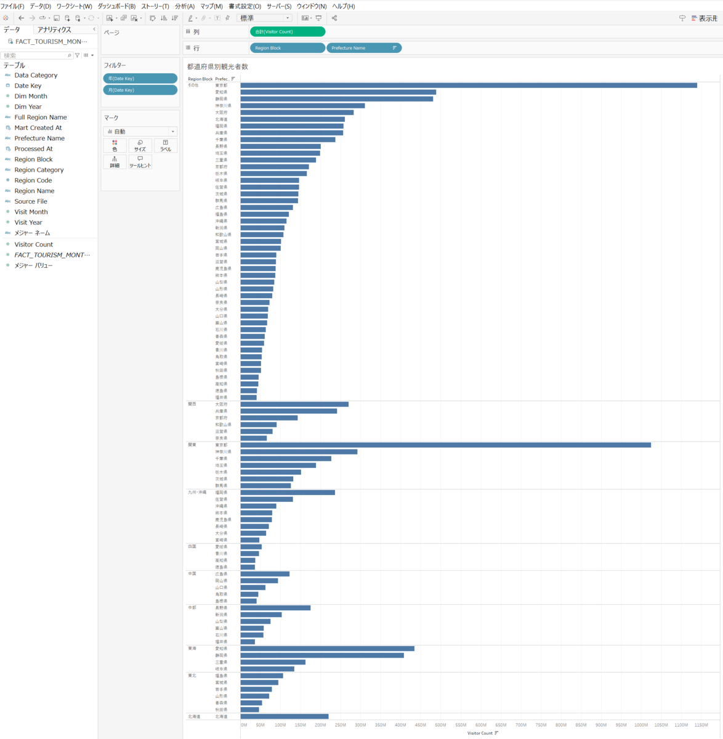Collapse the side pane with the chevron

pos(94,30)
